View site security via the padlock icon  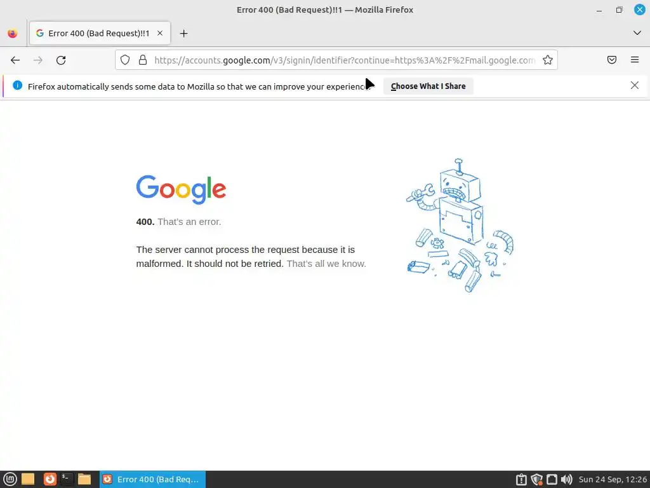pos(143,60)
